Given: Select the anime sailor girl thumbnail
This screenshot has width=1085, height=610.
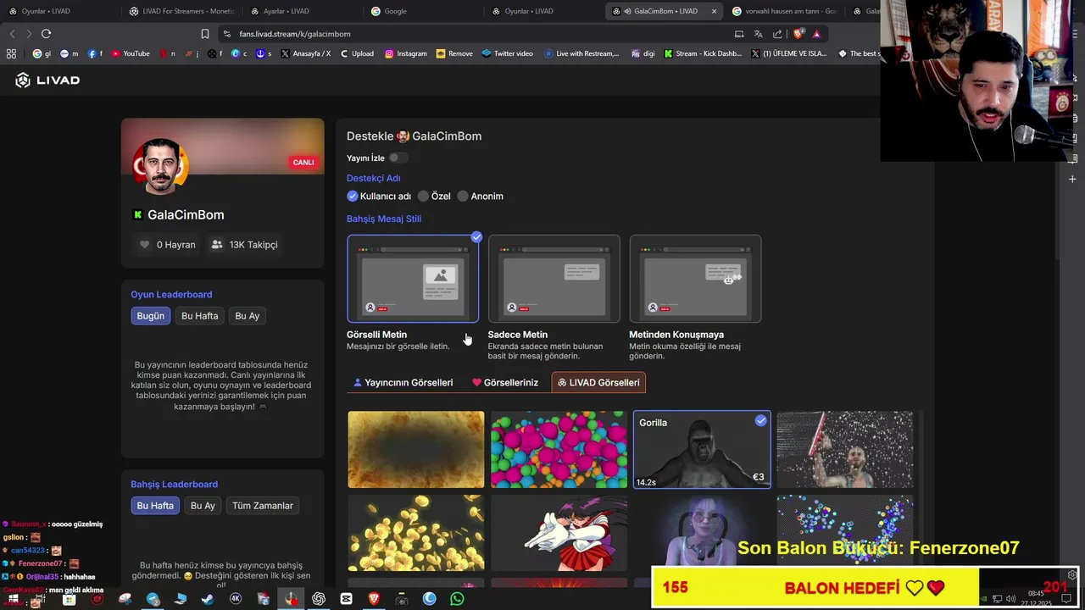Looking at the screenshot, I should 559,533.
